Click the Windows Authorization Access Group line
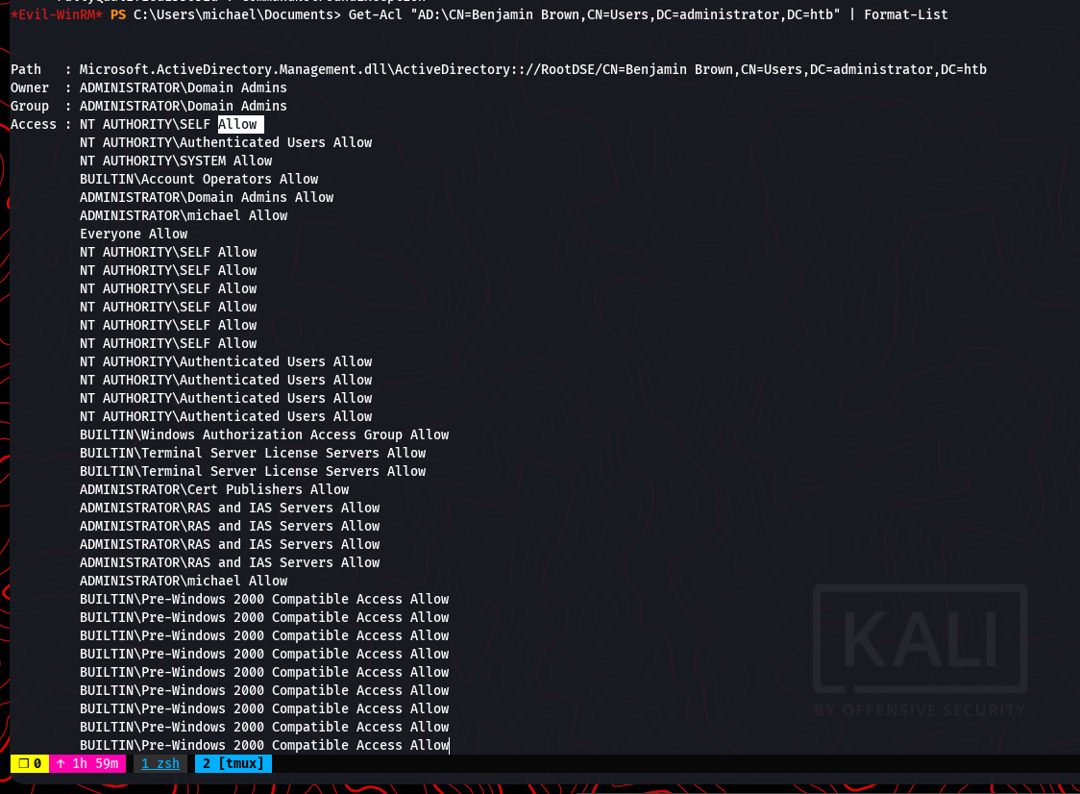Viewport: 1080px width, 794px height. click(264, 434)
